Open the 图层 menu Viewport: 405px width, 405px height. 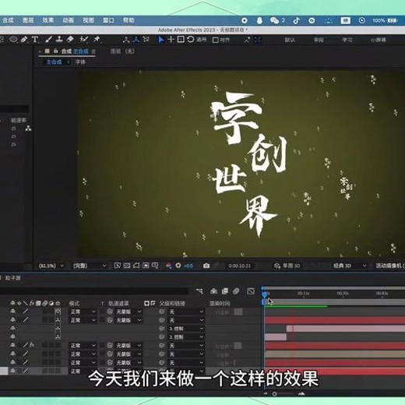[x=28, y=20]
